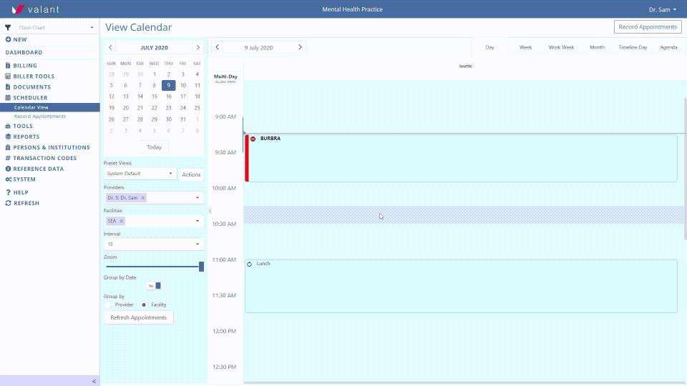This screenshot has width=687, height=386.
Task: Go to previous day arrow beside 9 July 2020
Action: (x=218, y=47)
